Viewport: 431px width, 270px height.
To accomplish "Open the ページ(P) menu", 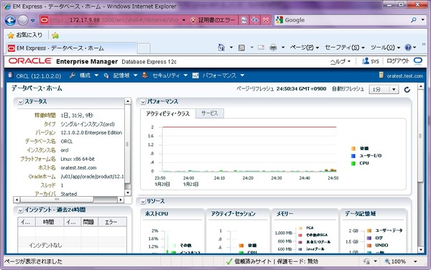I will (305, 47).
